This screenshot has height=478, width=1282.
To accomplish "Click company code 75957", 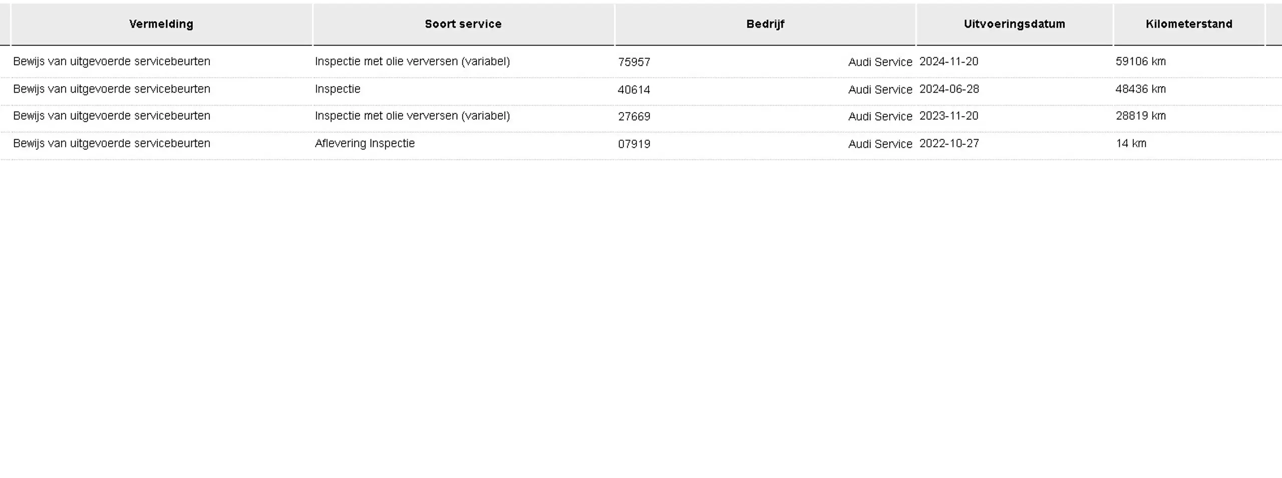I will point(634,62).
